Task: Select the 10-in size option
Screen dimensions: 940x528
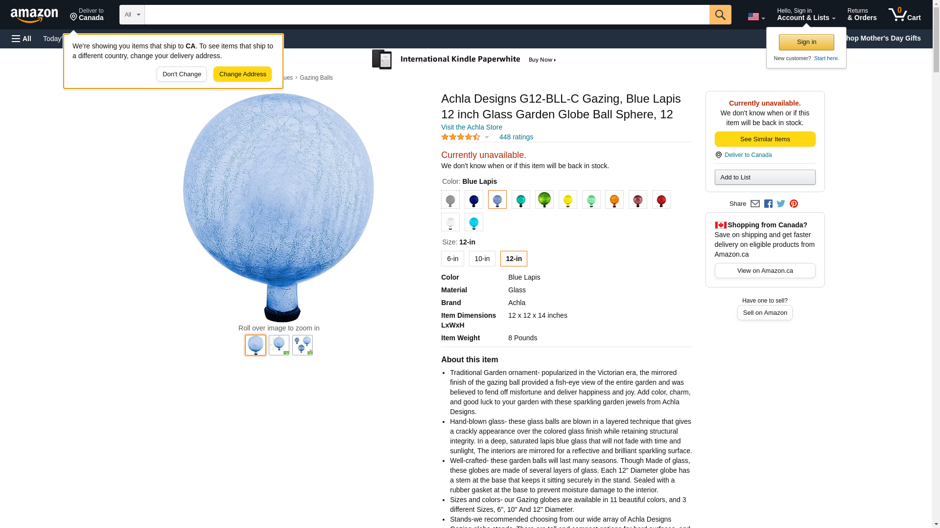Action: pos(482,259)
